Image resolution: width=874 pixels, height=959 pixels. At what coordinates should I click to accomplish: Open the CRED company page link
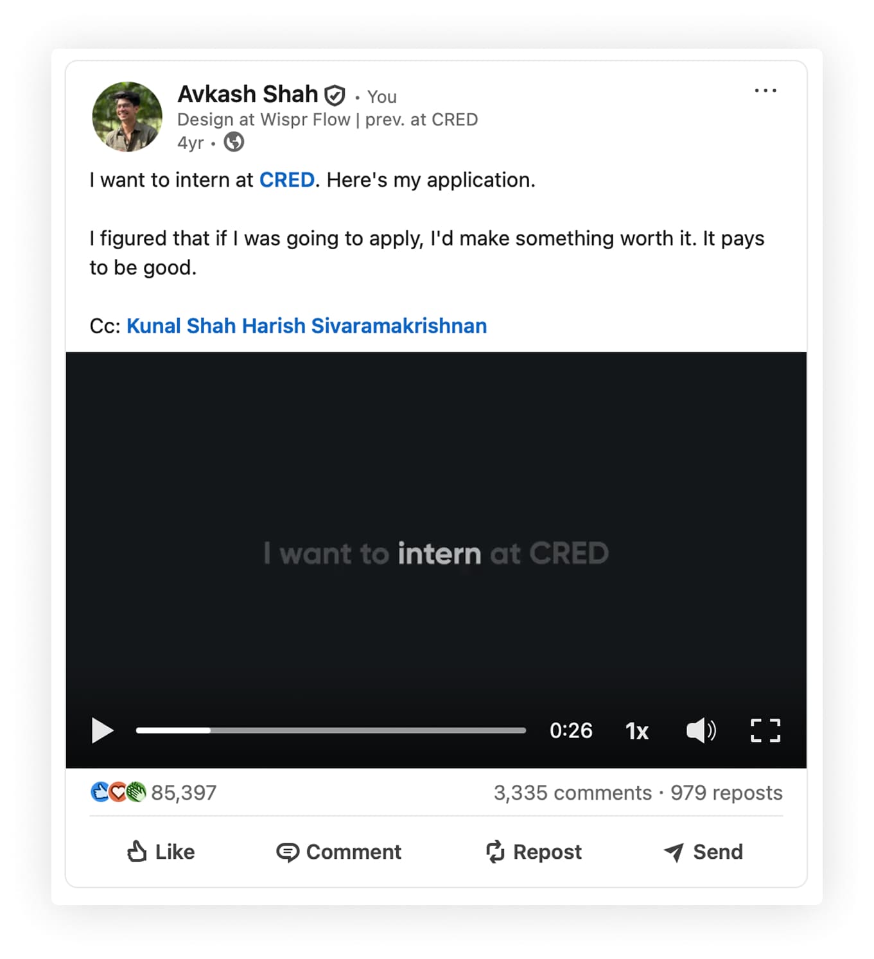coord(287,180)
